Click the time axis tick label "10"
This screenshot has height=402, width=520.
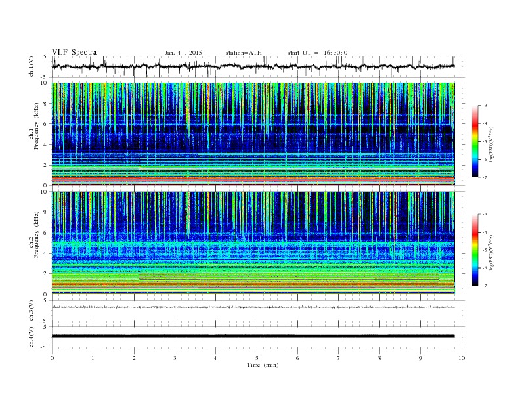462,358
